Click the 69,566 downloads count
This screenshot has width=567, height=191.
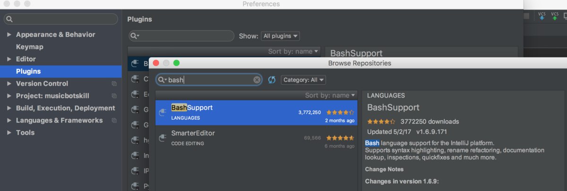(x=312, y=138)
